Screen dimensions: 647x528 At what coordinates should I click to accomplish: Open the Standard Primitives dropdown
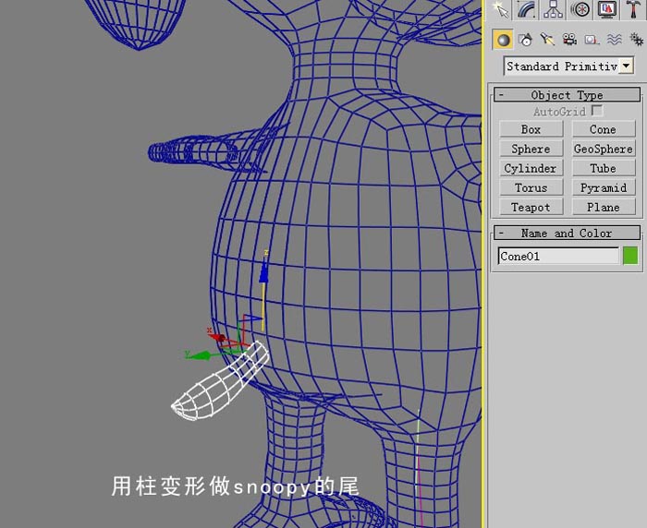568,66
